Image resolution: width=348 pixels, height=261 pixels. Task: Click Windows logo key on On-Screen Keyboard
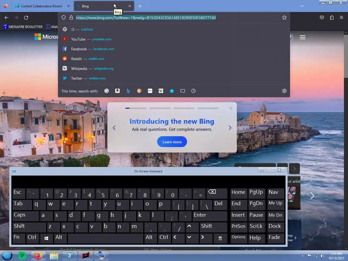pyautogui.click(x=46, y=238)
